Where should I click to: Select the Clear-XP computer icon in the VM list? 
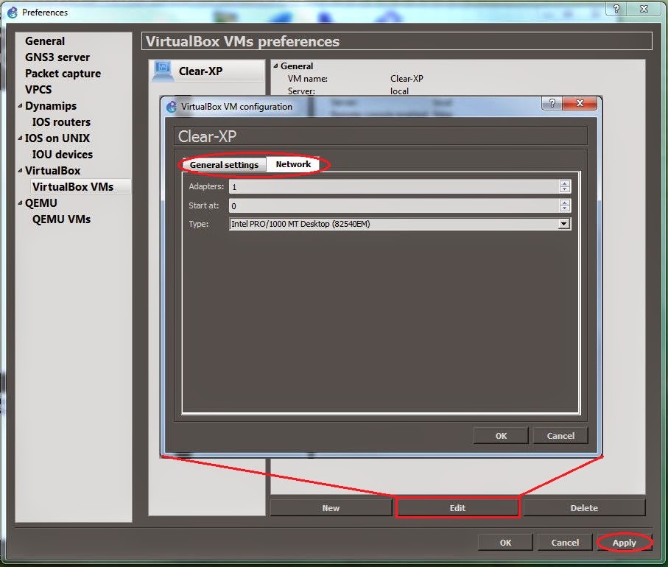click(162, 71)
